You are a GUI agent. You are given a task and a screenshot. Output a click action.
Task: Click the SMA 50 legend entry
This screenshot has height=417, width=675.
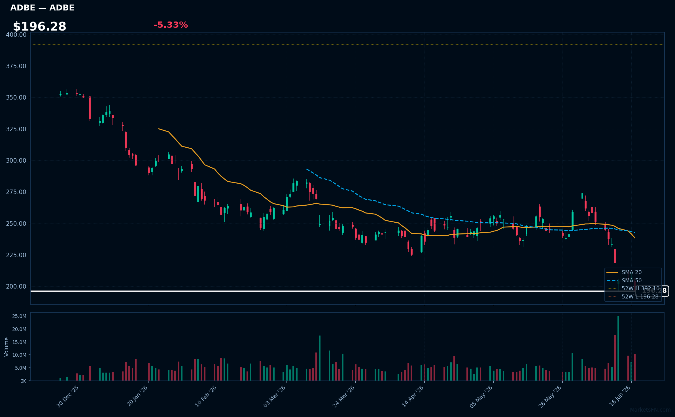624,281
